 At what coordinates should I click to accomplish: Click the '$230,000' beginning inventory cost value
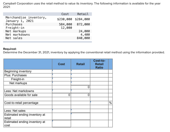pos(65,19)
